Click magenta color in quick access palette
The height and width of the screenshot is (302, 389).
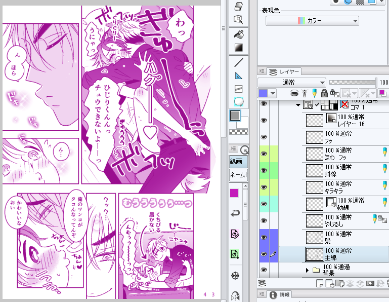click(234, 193)
